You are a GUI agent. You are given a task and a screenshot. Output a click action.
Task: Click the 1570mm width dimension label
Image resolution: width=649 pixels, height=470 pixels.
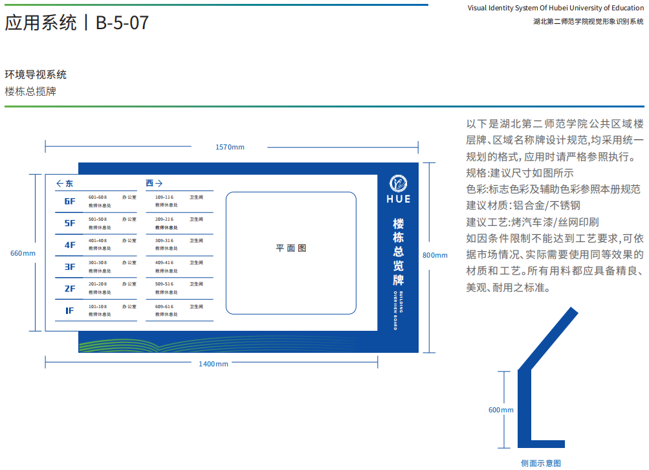tap(230, 147)
